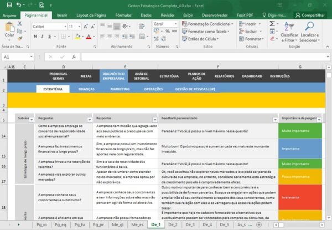Screen dimensions: 332x230
Task: Decrease the cell indent
Action: (x=125, y=37)
